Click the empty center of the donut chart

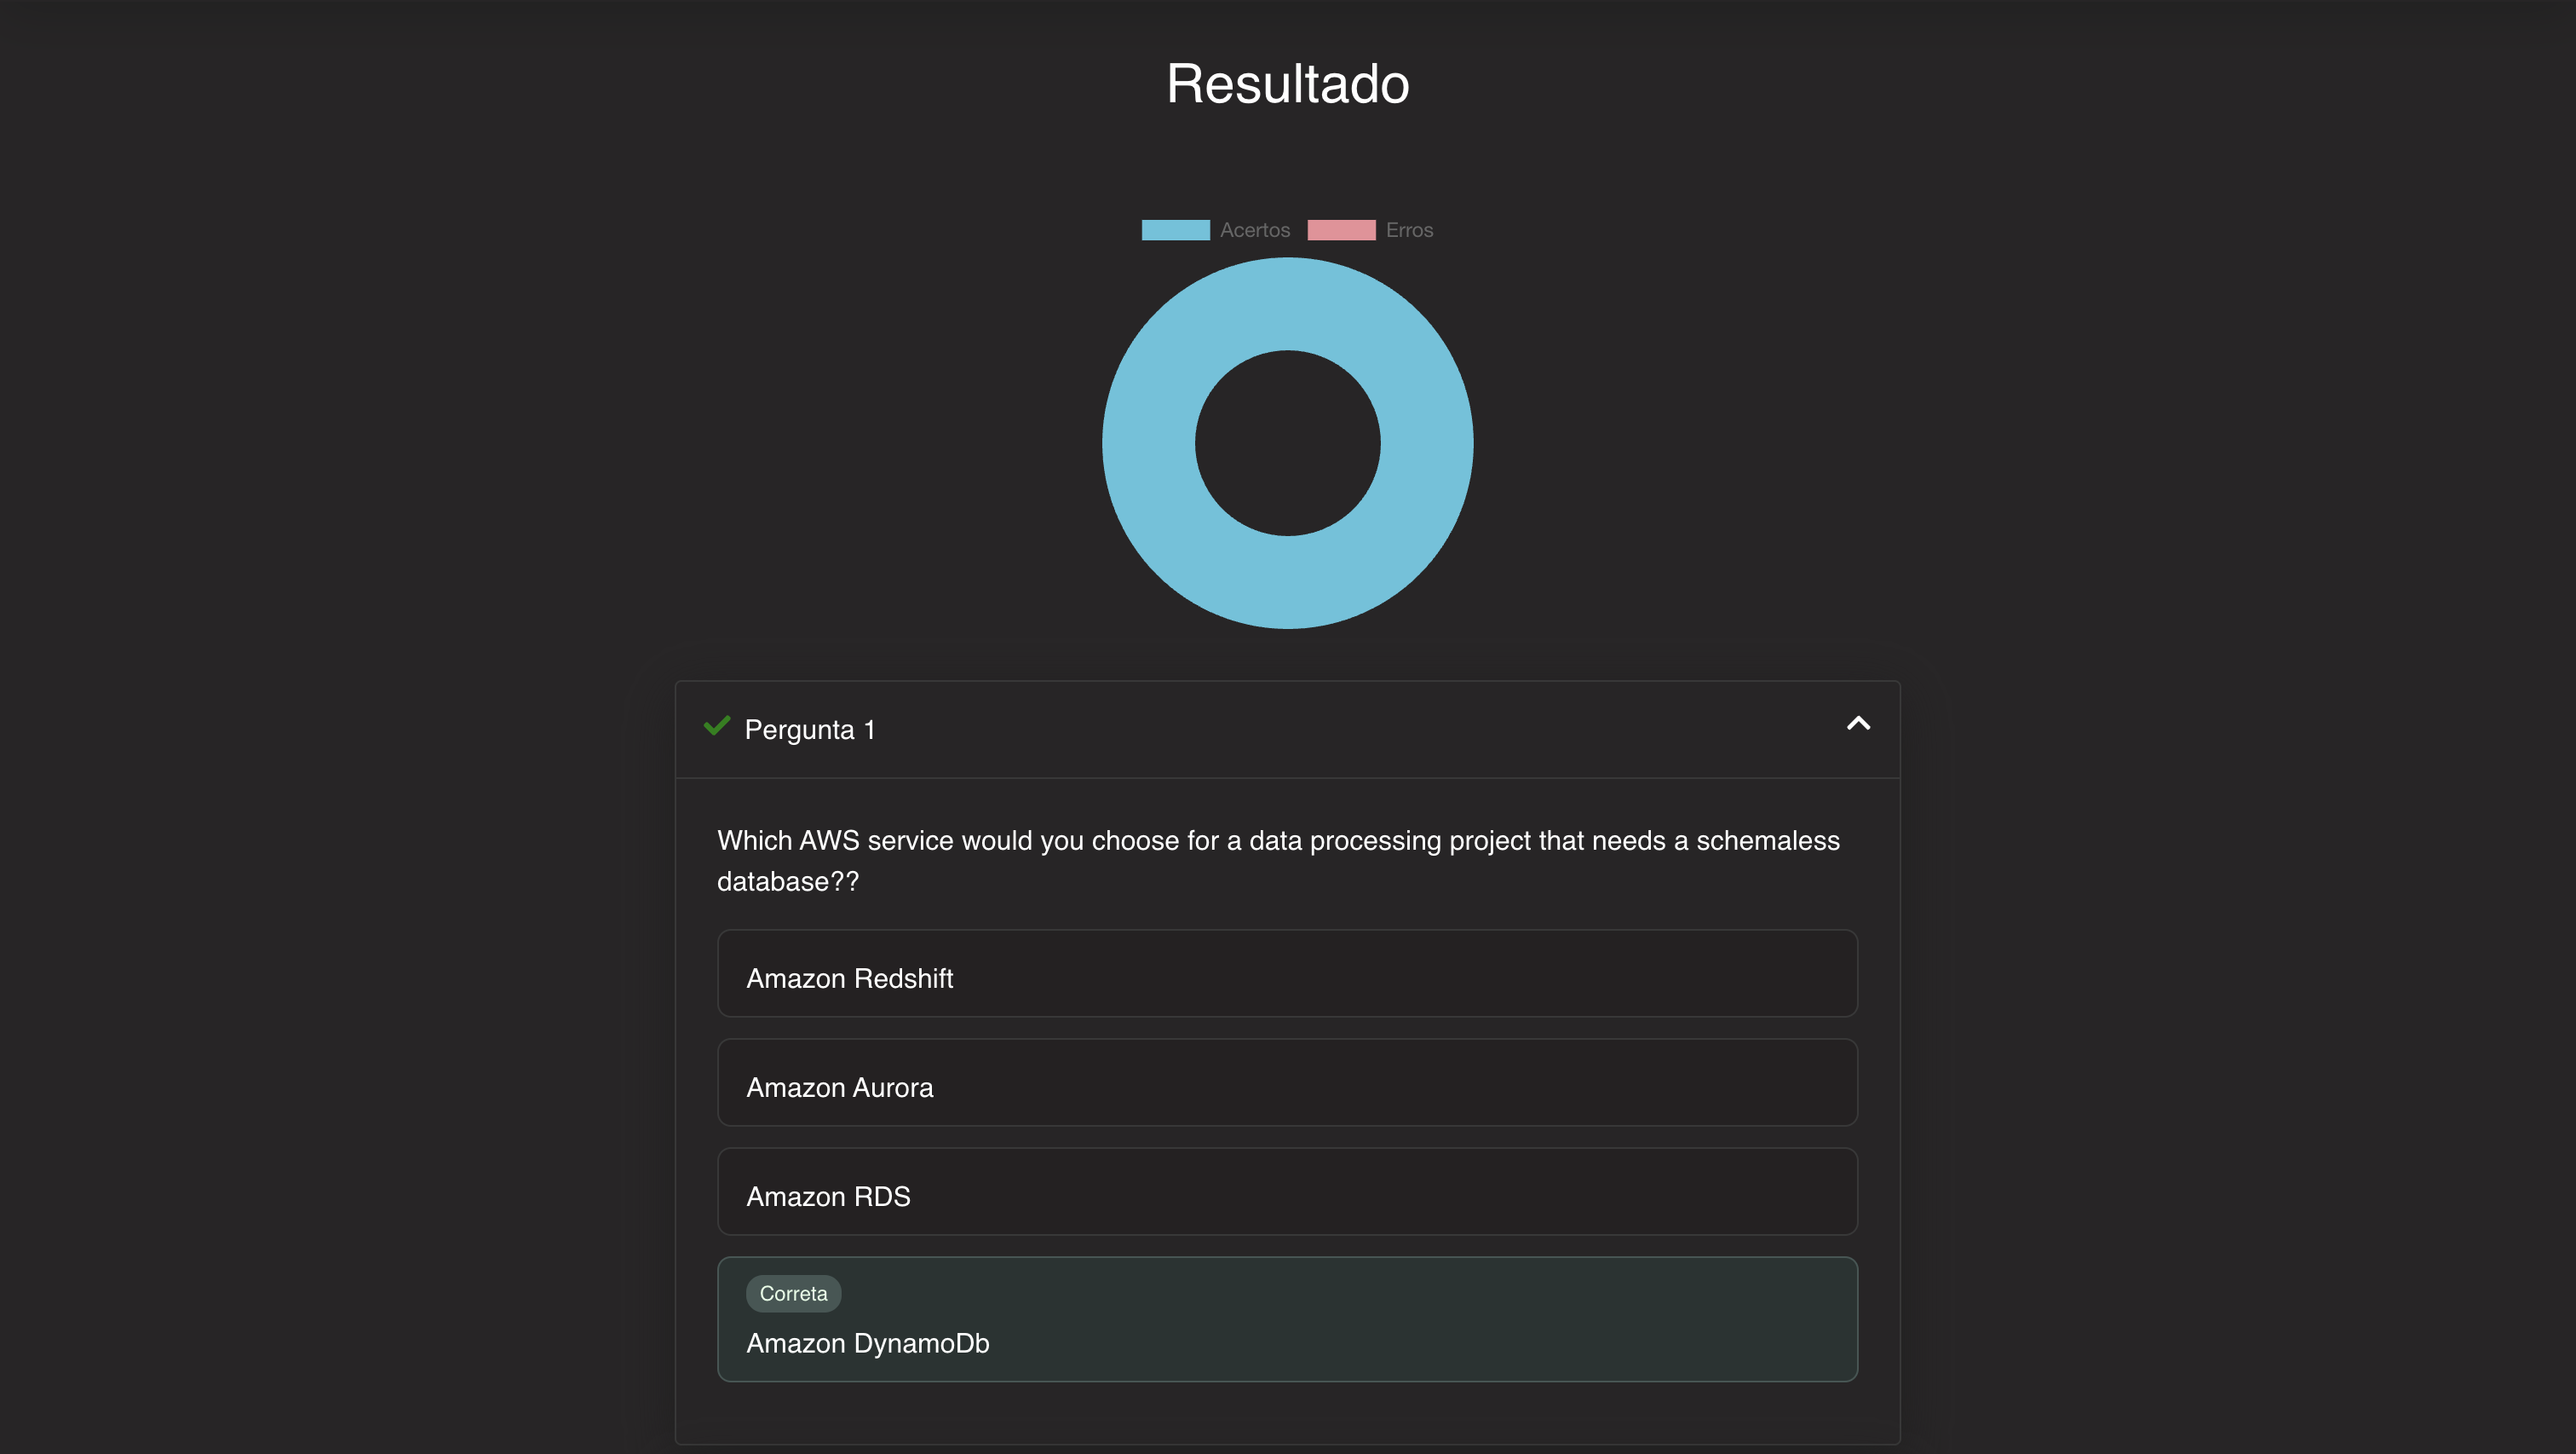1287,443
